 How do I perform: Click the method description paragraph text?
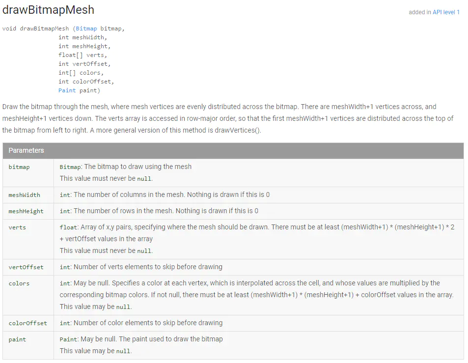tap(228, 118)
